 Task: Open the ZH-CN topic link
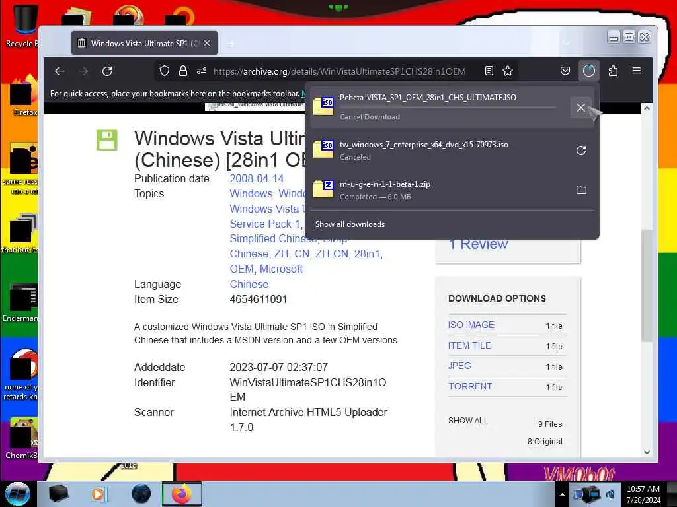click(x=332, y=253)
